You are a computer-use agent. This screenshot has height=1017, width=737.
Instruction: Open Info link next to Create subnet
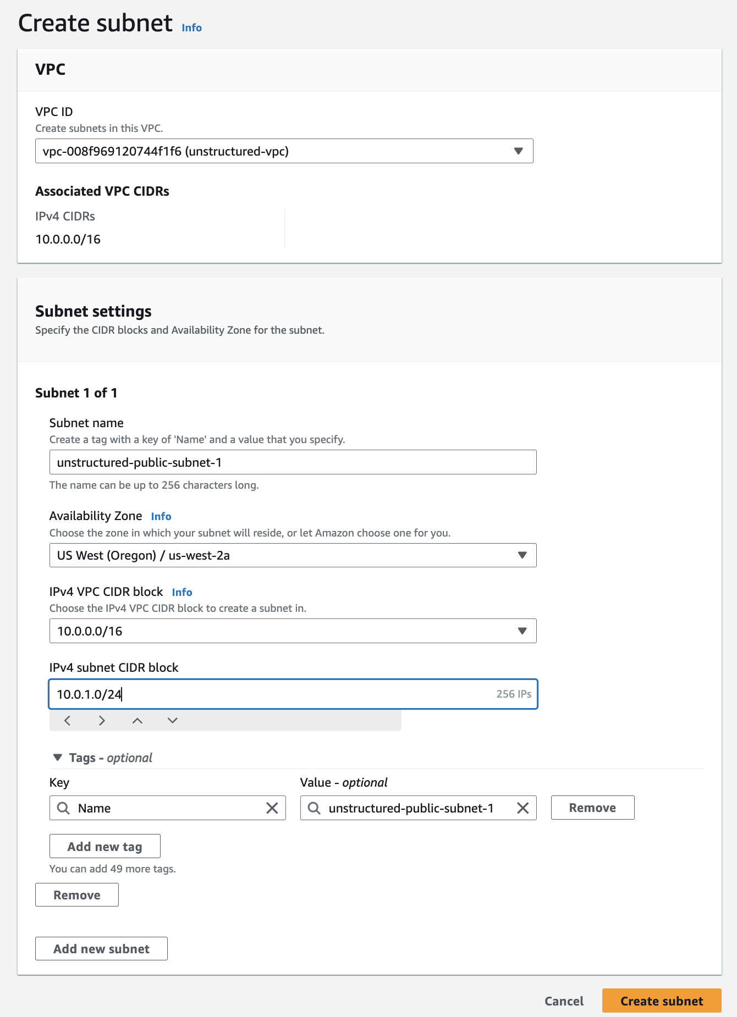tap(191, 28)
